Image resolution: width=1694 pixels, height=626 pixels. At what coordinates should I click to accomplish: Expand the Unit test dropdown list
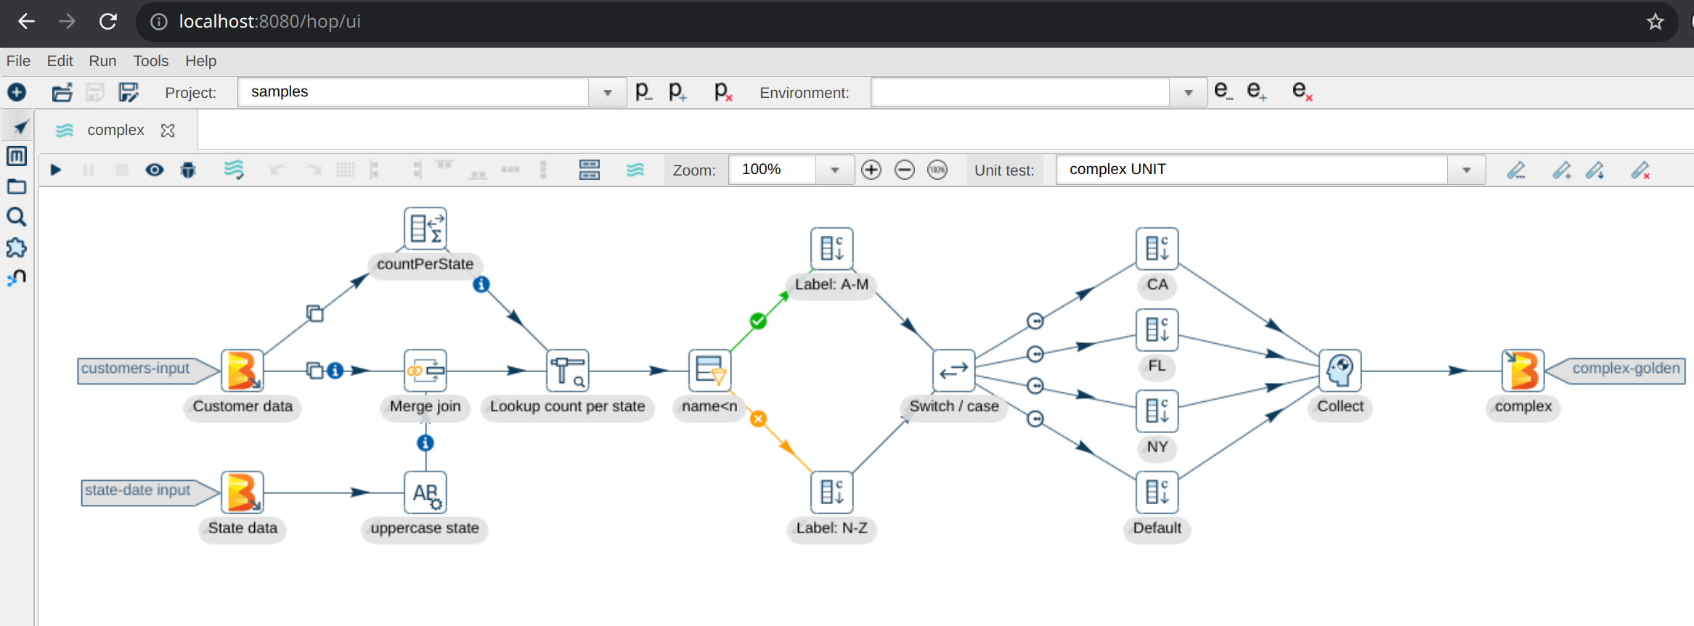point(1466,170)
